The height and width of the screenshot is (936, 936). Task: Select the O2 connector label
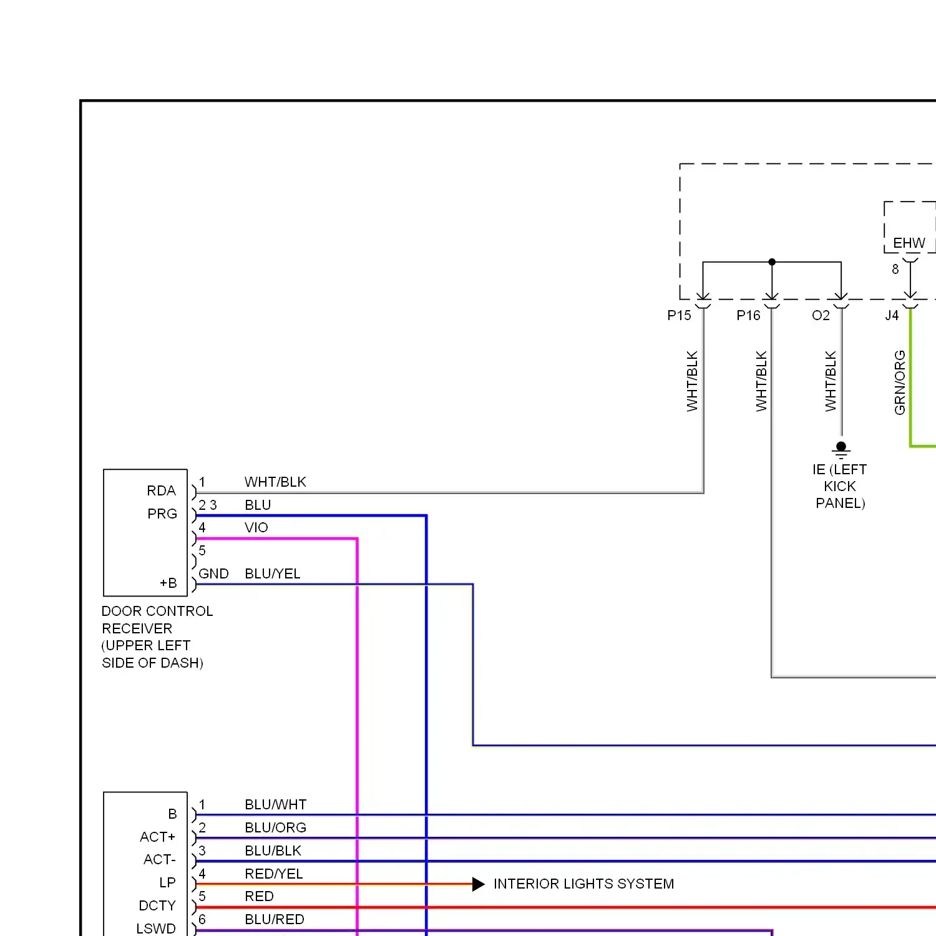(x=821, y=315)
